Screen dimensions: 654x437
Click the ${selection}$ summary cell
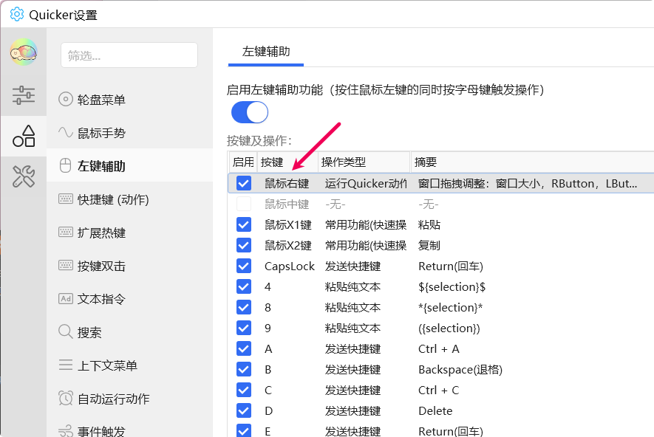pyautogui.click(x=452, y=286)
